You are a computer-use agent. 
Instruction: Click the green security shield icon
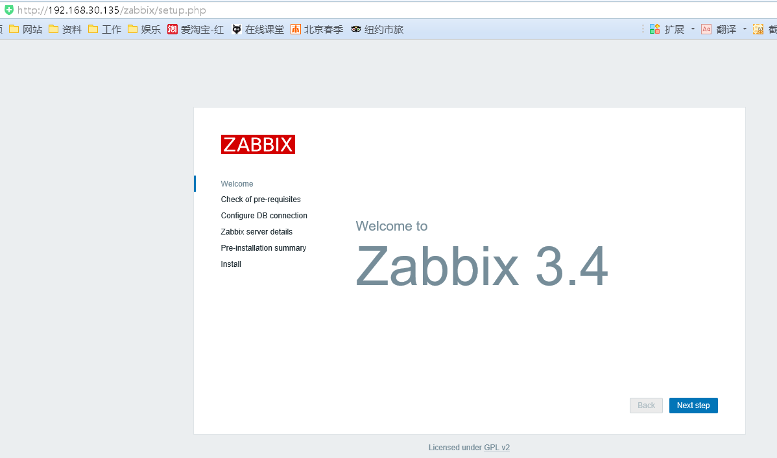click(x=9, y=10)
